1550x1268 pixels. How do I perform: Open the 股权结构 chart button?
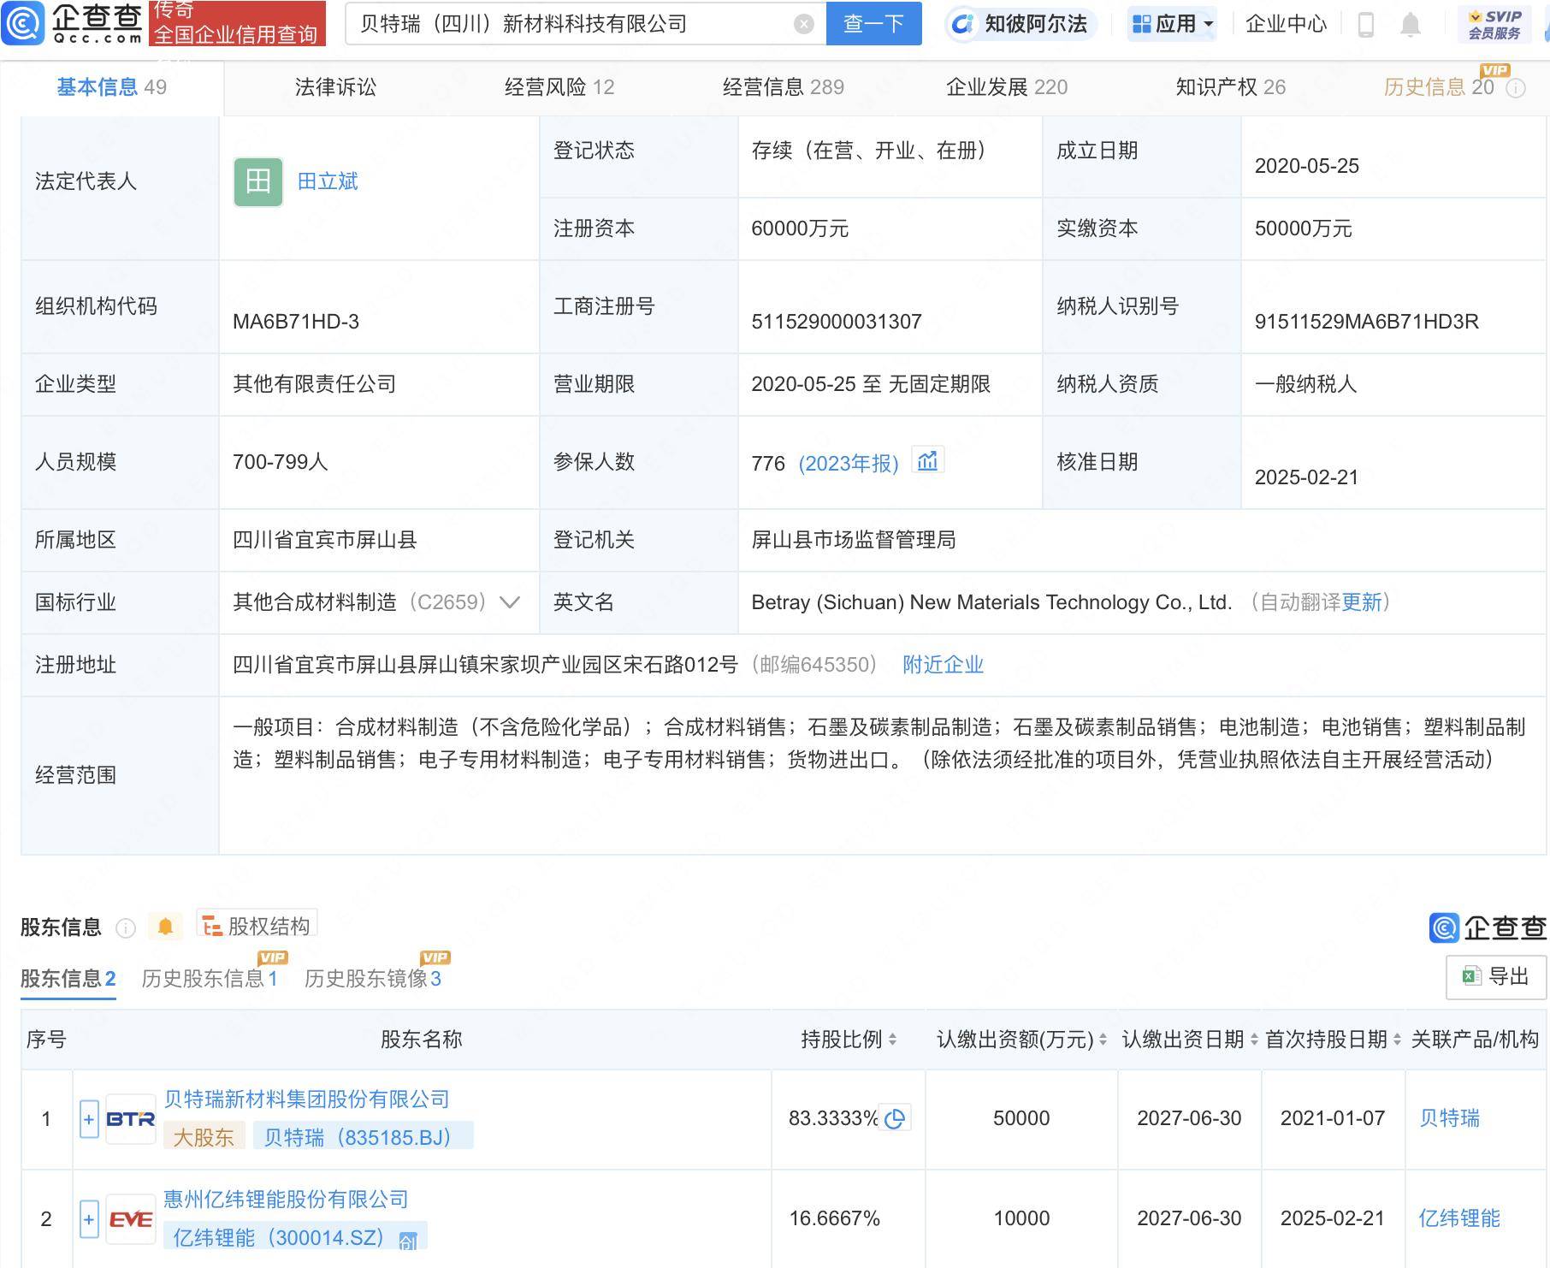253,924
